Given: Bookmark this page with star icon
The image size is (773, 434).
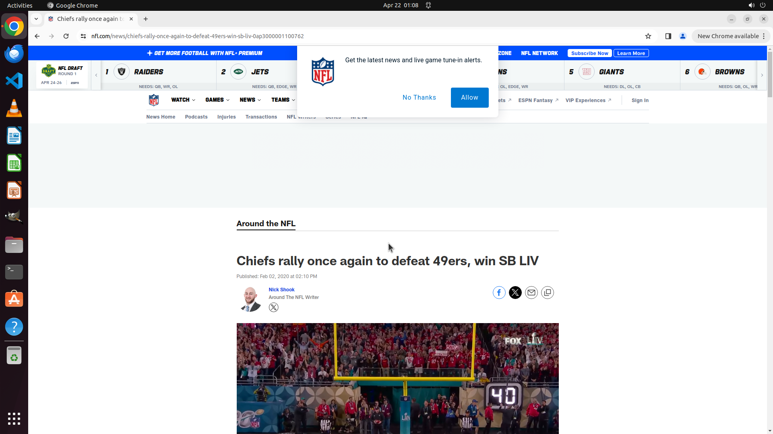Looking at the screenshot, I should coord(648,36).
